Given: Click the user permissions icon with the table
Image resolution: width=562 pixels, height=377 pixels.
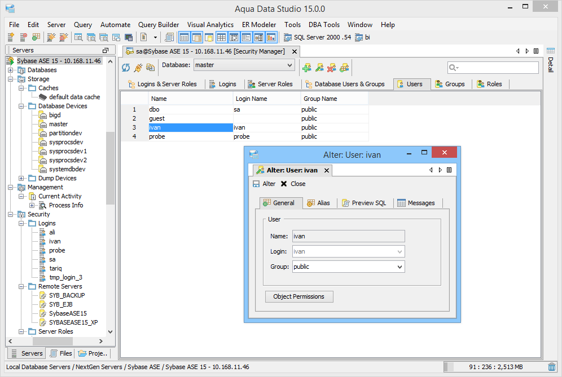Looking at the screenshot, I should pos(344,67).
